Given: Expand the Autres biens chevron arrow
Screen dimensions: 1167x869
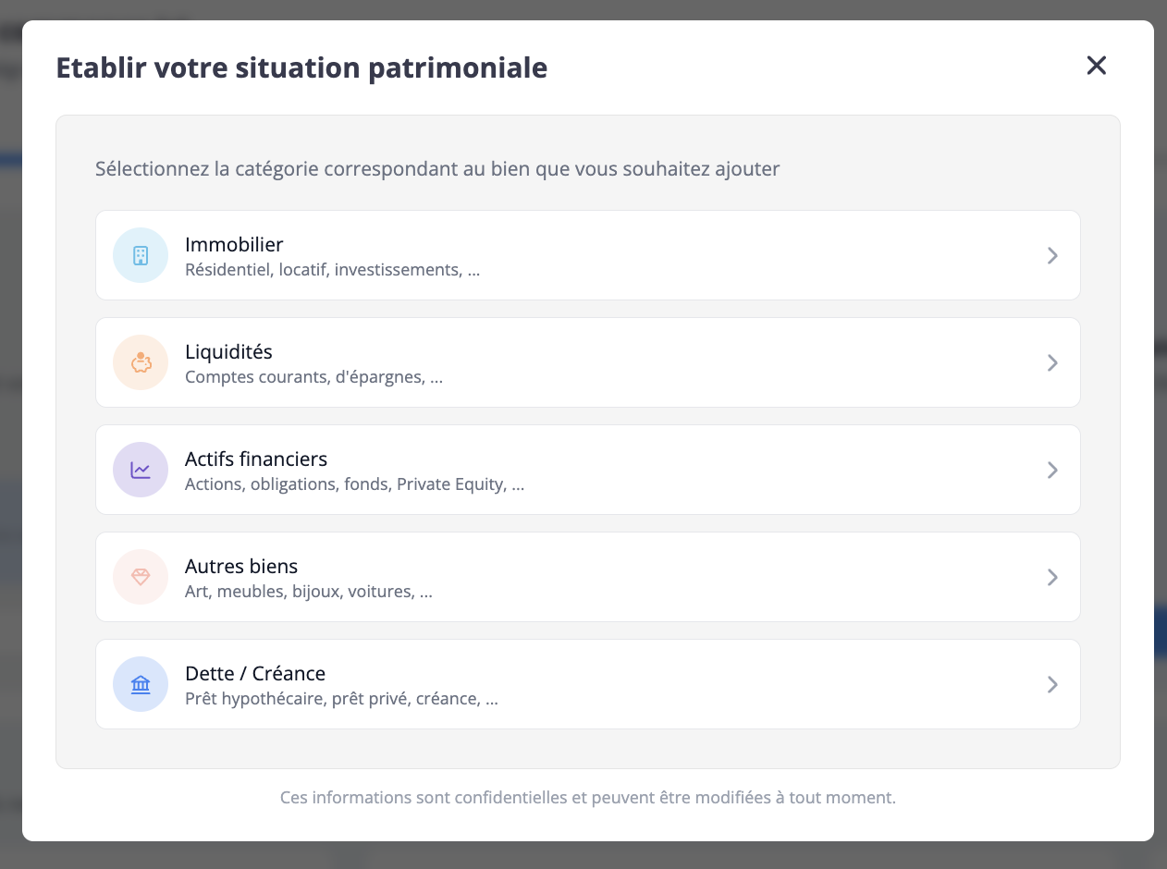Looking at the screenshot, I should pyautogui.click(x=1052, y=577).
